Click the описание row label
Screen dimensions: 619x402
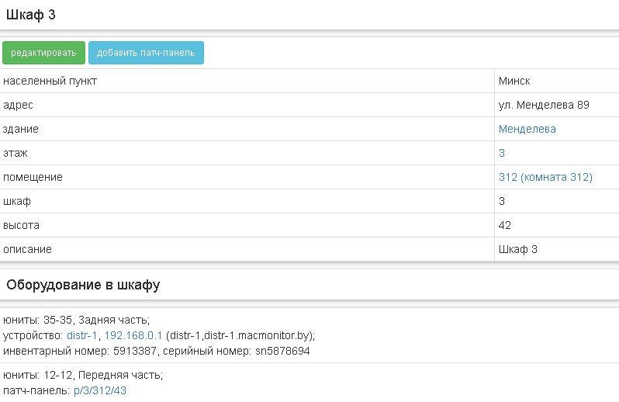(27, 249)
